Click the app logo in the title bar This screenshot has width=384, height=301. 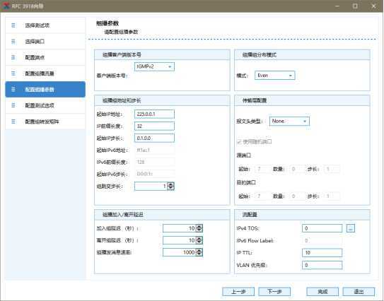6,6
